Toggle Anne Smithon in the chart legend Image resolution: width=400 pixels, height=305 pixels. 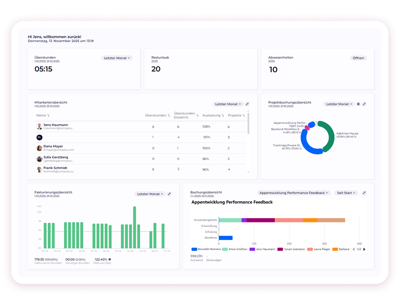click(x=236, y=249)
